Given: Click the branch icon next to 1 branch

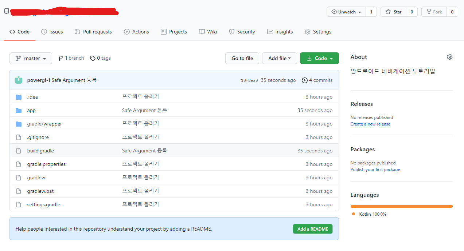Looking at the screenshot, I should point(61,58).
